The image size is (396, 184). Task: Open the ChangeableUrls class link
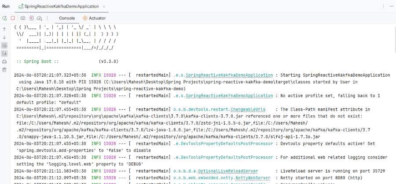[x=248, y=110]
